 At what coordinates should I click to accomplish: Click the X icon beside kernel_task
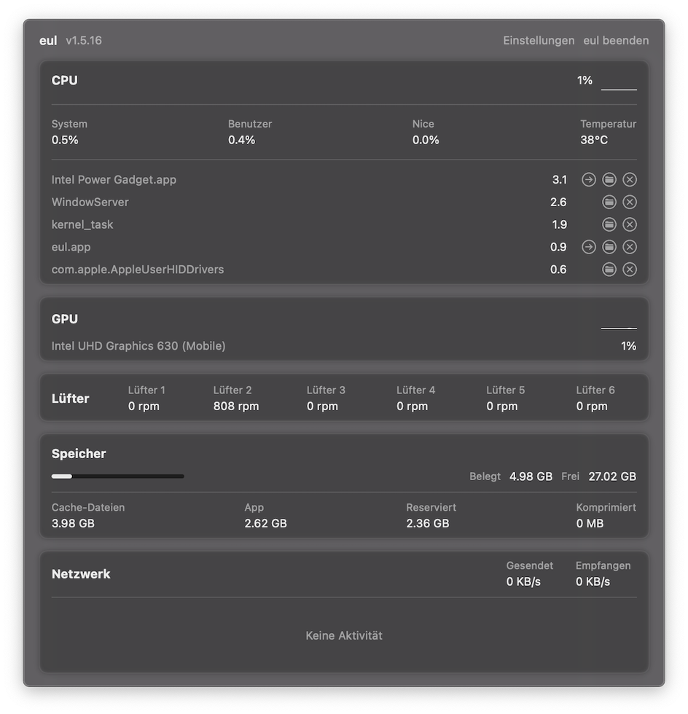coord(630,224)
